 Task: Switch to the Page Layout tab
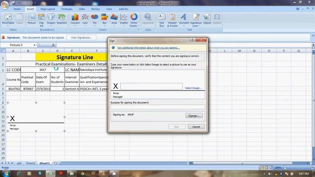click(48, 9)
